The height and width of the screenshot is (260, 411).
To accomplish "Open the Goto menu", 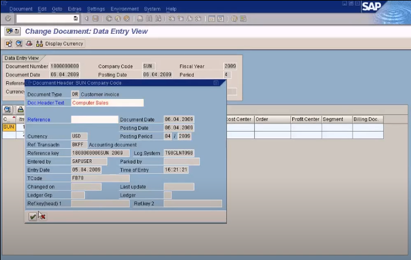I will click(57, 9).
